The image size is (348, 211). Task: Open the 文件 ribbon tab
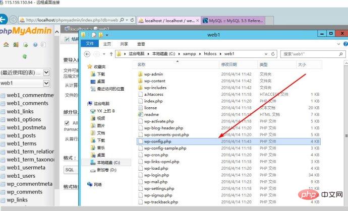pyautogui.click(x=90, y=44)
